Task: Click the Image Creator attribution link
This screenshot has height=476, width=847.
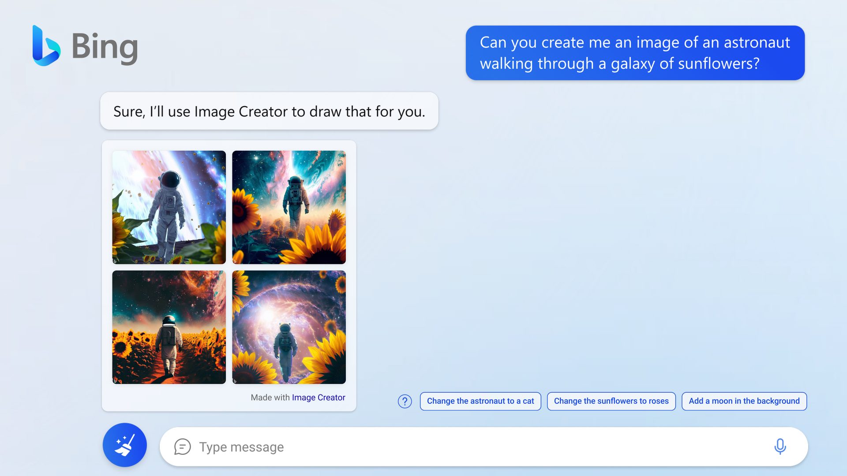Action: pyautogui.click(x=319, y=398)
